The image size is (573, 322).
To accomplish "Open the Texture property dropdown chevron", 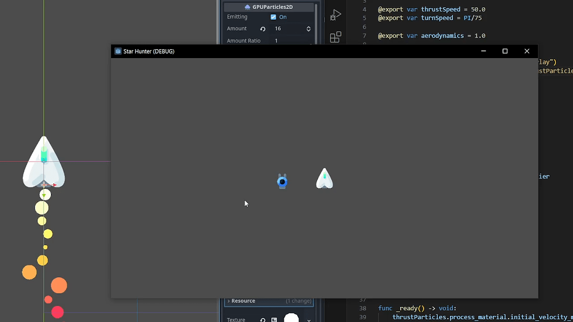I will point(308,320).
